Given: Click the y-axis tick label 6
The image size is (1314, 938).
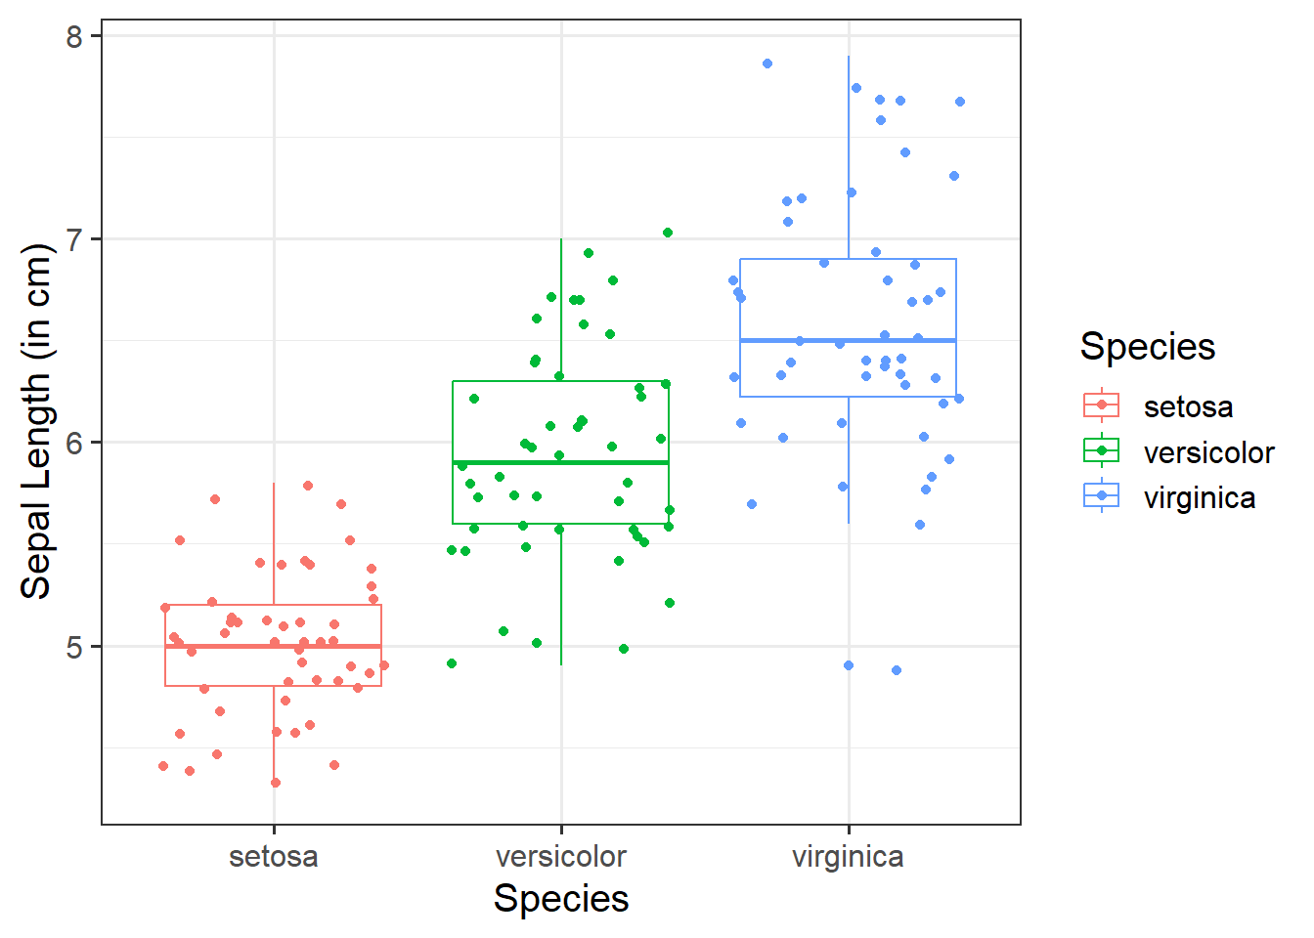Looking at the screenshot, I should pos(75,443).
